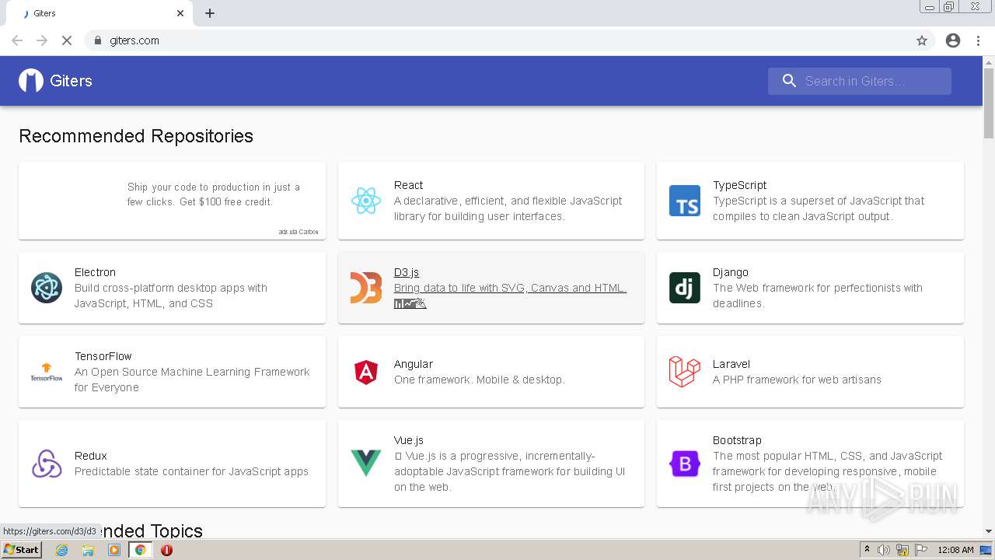Go forward using Chrome forward arrow
This screenshot has width=995, height=560.
[42, 40]
